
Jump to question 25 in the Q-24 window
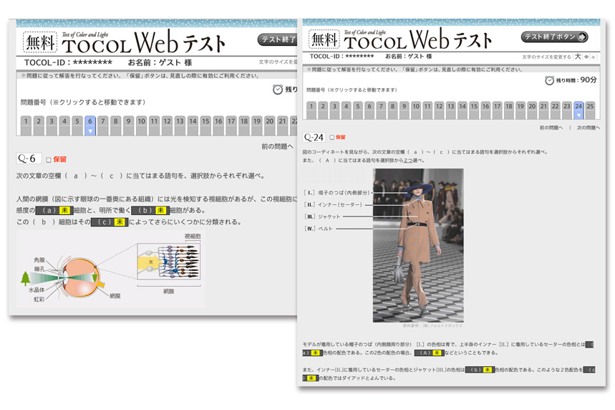click(590, 107)
